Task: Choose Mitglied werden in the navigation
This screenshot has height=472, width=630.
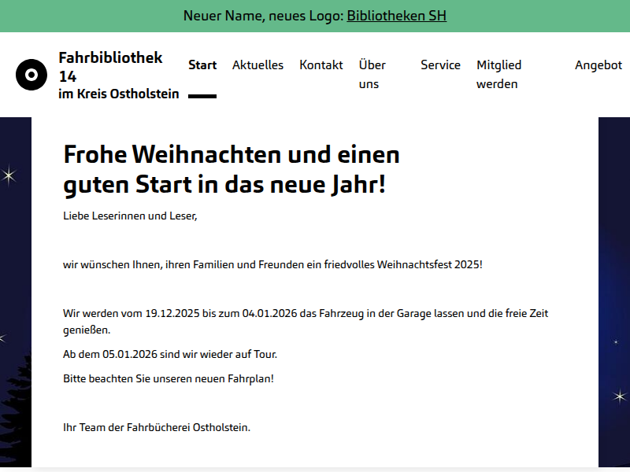Action: [498, 74]
